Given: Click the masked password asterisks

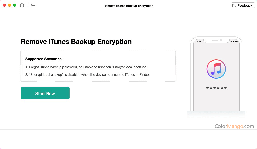Looking at the screenshot, I should 216,88.
